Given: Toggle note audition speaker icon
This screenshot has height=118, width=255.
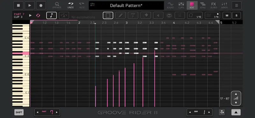Looking at the screenshot, I should 158,15.
